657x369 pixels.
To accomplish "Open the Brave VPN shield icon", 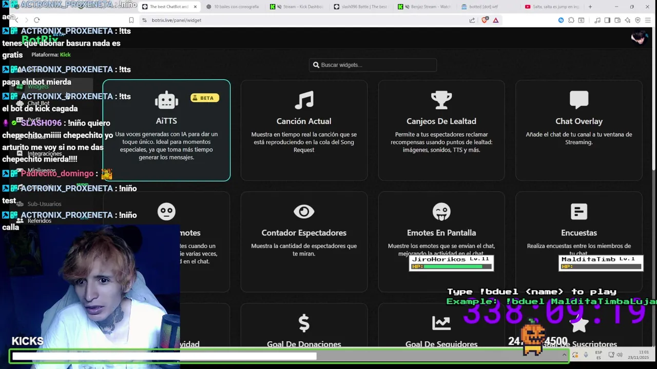I will tap(638, 20).
